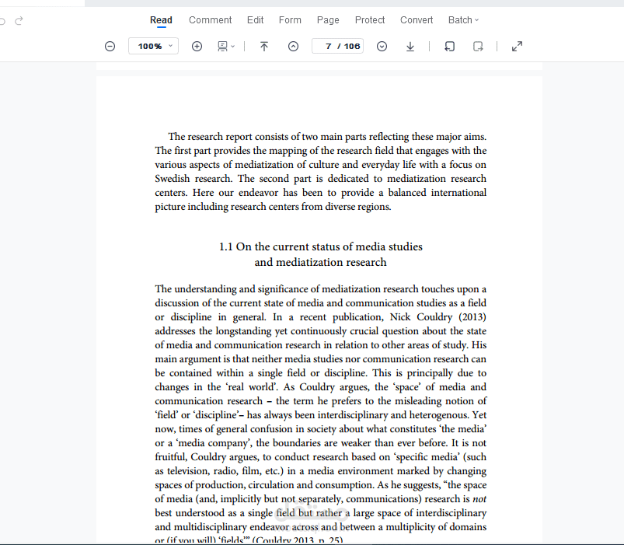The width and height of the screenshot is (624, 545).
Task: Click the italic word 'not' in the paragraph
Action: point(479,499)
